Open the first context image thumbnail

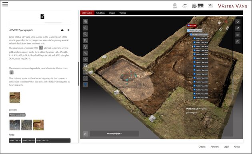pyautogui.click(x=15, y=125)
